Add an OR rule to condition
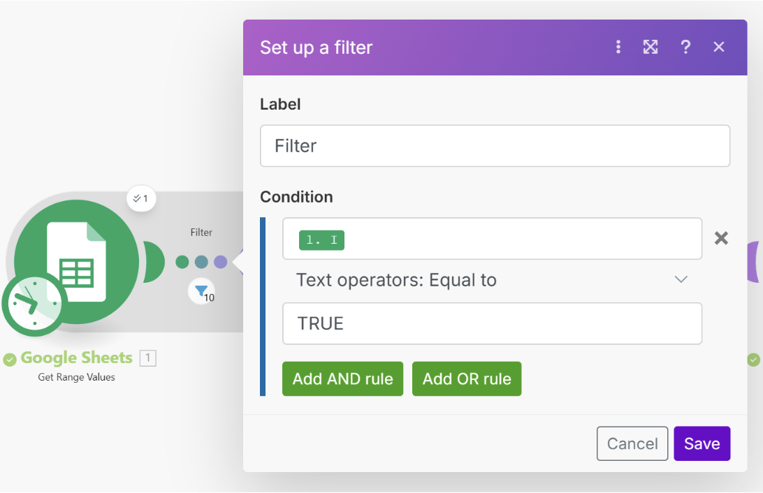This screenshot has width=763, height=493. 467,378
